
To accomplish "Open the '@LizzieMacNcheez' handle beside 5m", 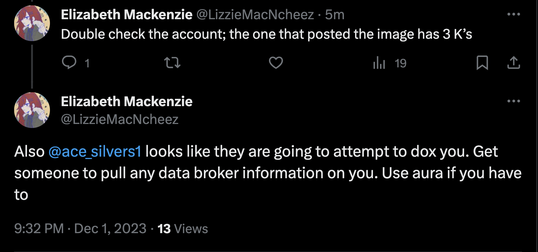I will coord(255,15).
